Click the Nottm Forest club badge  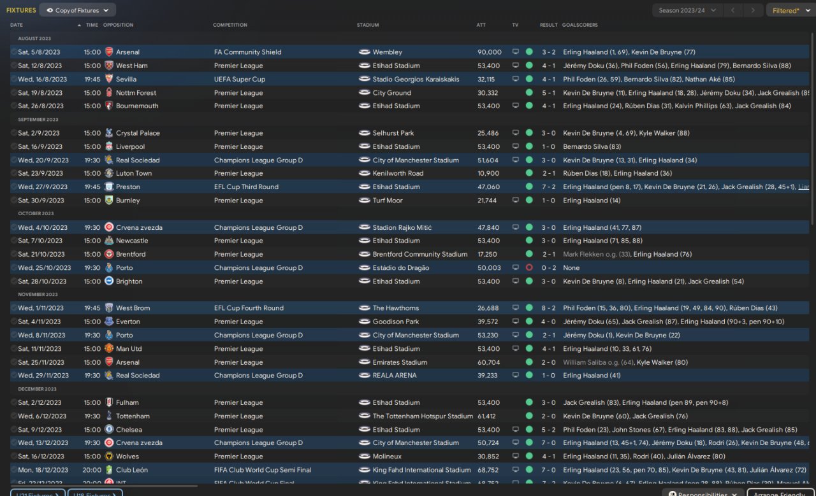click(109, 92)
